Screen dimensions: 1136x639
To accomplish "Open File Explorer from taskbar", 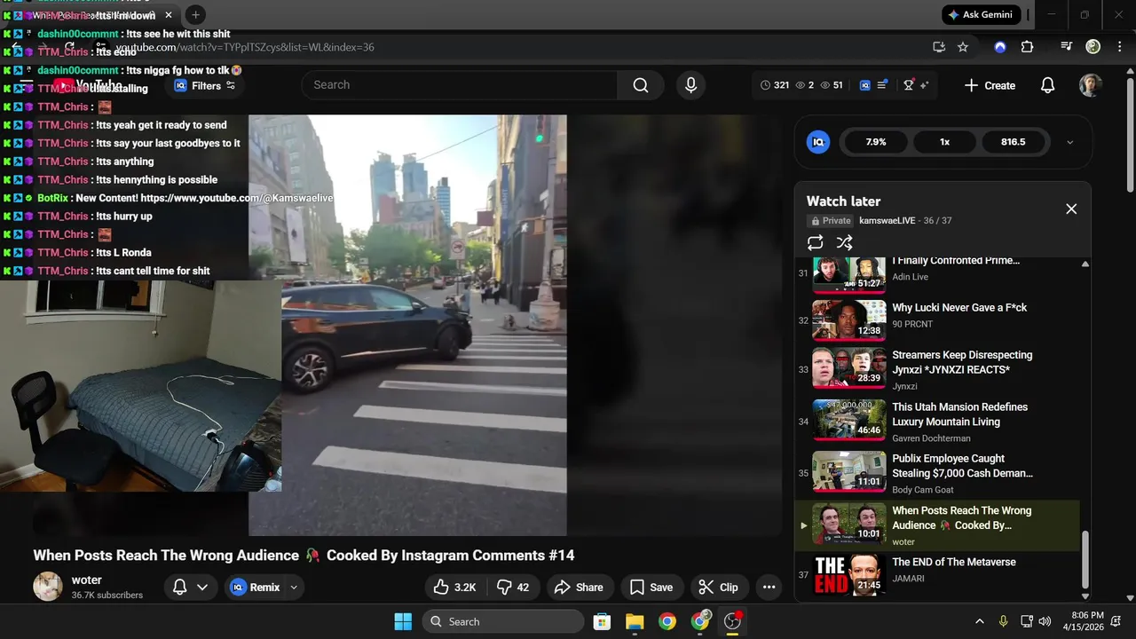I will tap(635, 621).
